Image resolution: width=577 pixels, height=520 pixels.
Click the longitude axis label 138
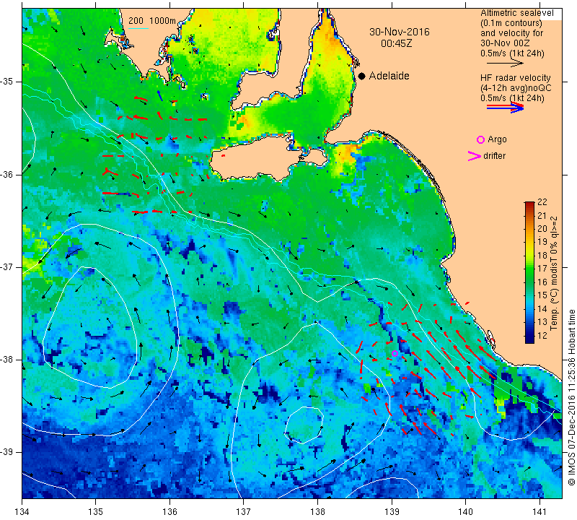(317, 512)
